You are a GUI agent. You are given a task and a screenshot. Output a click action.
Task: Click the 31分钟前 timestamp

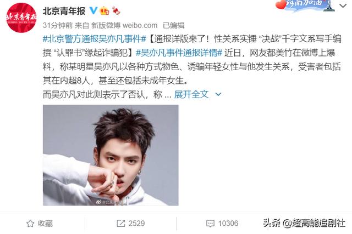58,25
